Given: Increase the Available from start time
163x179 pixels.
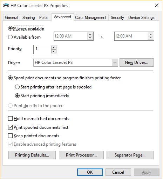Looking at the screenshot, I should pyautogui.click(x=90, y=34).
